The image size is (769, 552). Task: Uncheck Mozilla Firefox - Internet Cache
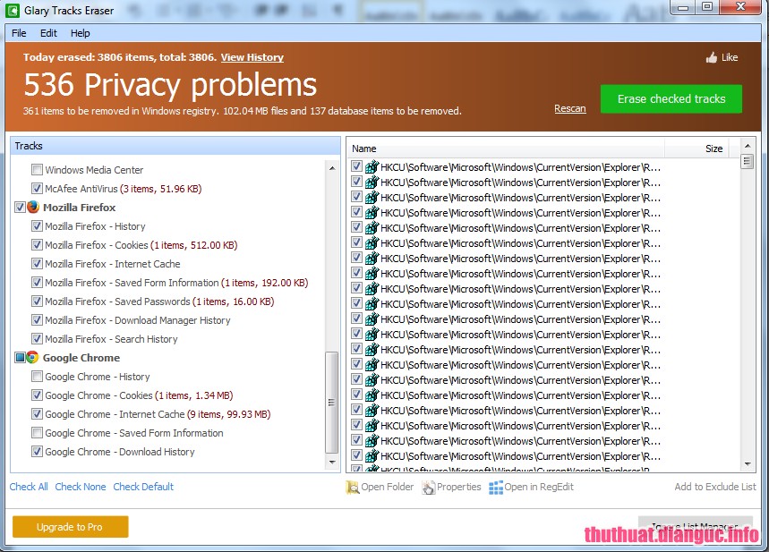click(x=37, y=264)
